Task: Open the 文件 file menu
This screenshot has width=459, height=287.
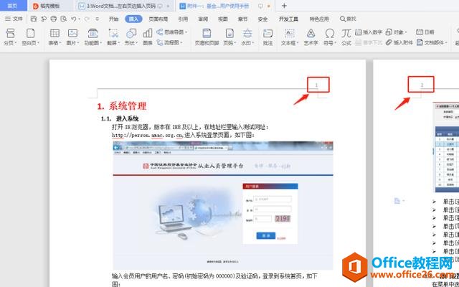Action: pos(14,19)
